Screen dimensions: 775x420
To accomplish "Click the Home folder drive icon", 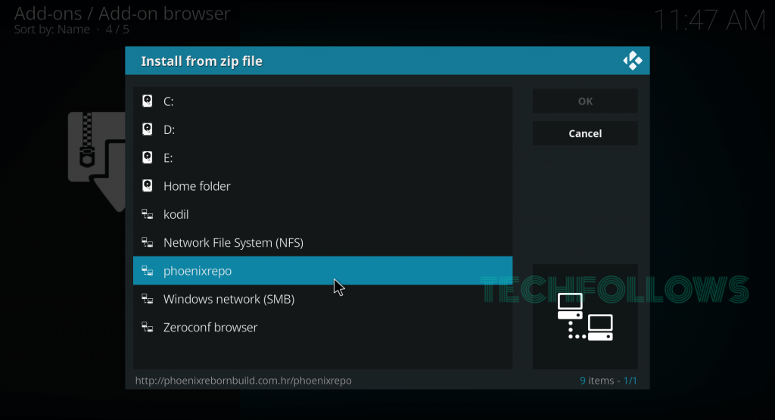I will click(x=148, y=185).
